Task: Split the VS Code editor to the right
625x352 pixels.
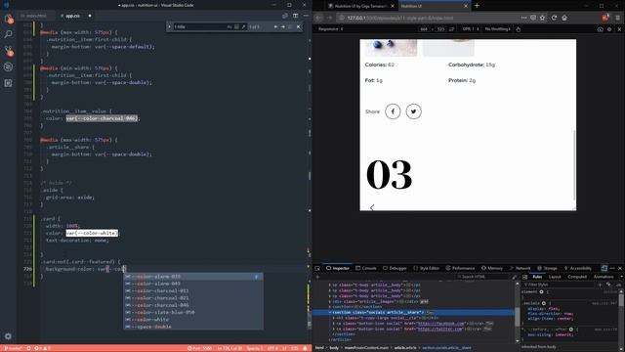Action: coord(295,16)
